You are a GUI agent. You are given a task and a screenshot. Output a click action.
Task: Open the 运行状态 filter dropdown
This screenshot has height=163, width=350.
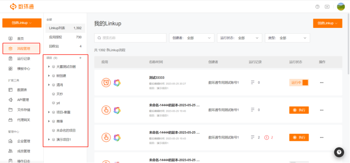tap(240, 38)
